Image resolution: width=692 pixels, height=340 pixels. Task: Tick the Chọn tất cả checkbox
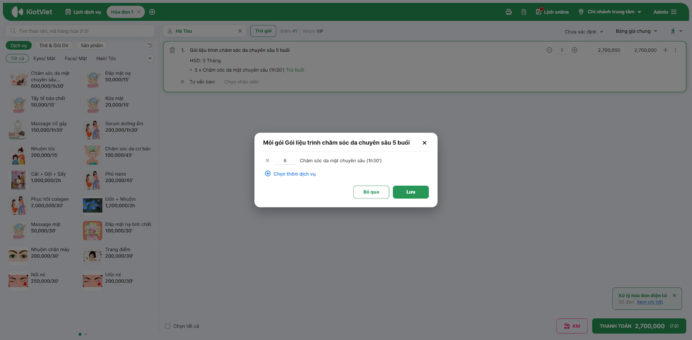point(168,326)
